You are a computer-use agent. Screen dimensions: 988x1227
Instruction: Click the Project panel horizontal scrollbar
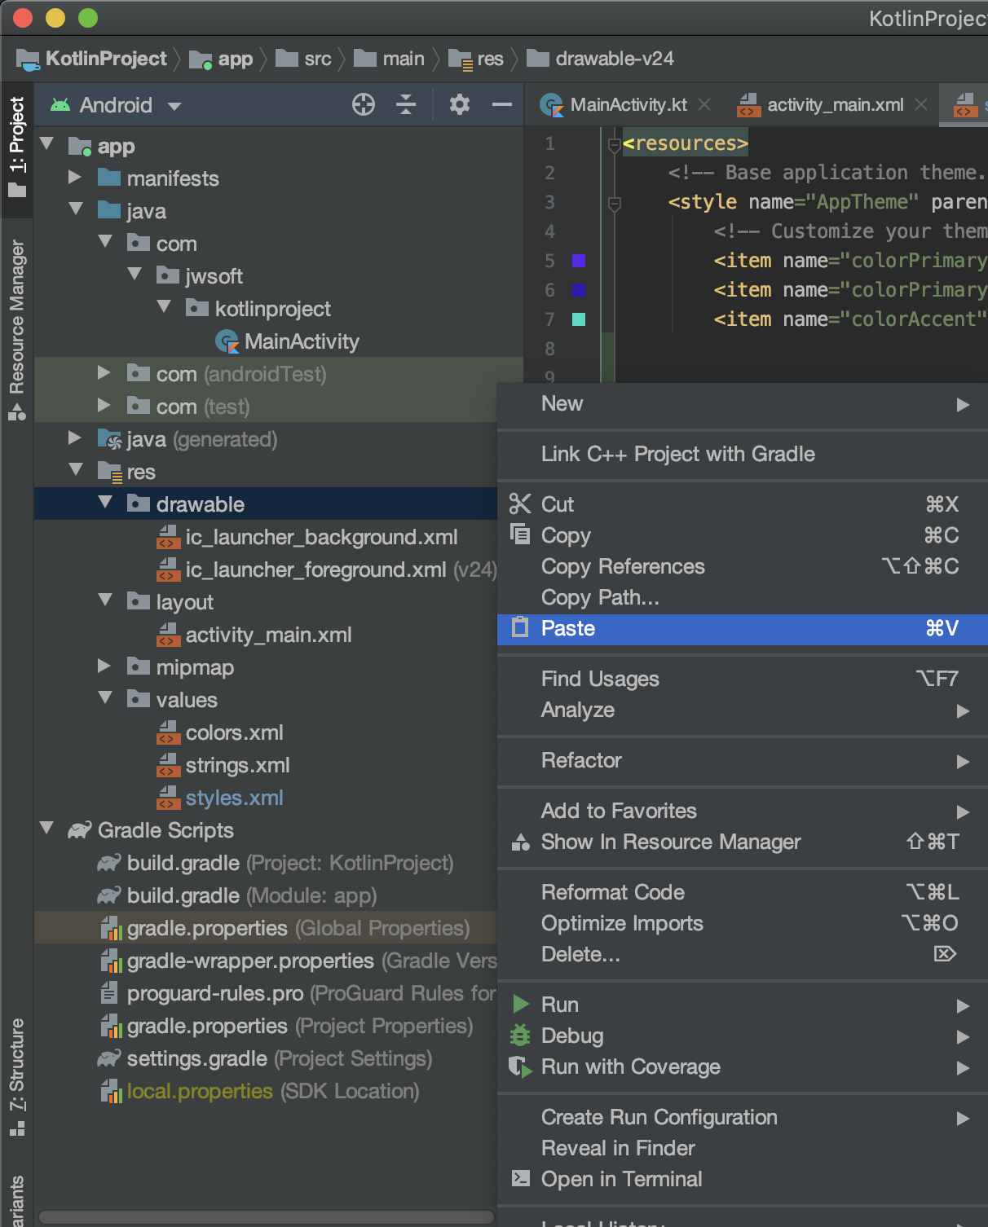coord(267,1216)
